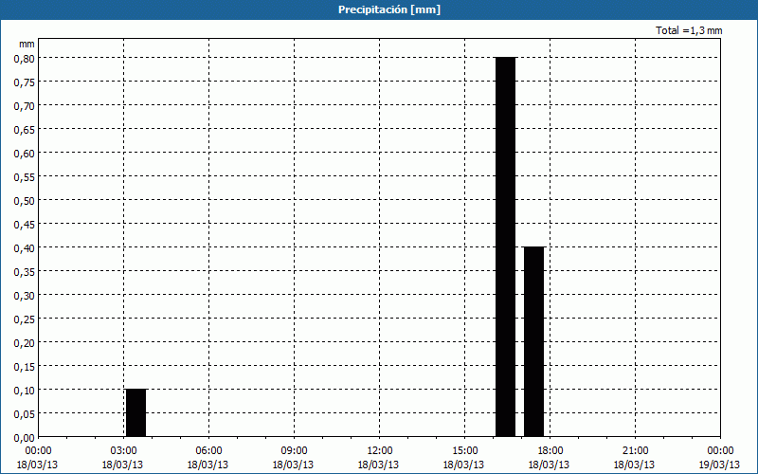This screenshot has height=474, width=758.
Task: Click the 03:00 time axis label
Action: (124, 451)
